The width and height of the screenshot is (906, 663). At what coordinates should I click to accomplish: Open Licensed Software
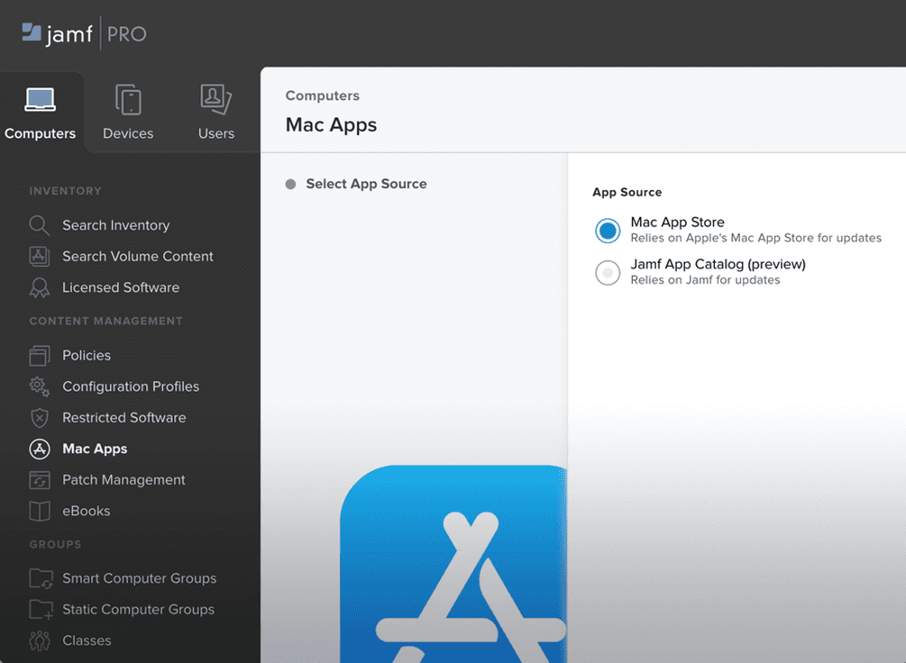pyautogui.click(x=104, y=287)
